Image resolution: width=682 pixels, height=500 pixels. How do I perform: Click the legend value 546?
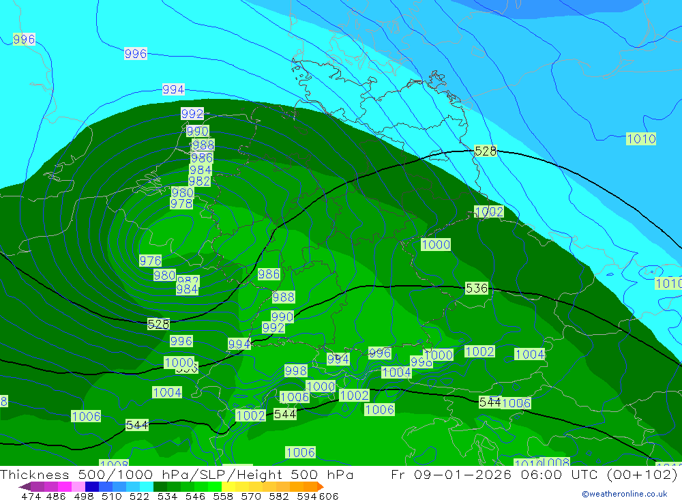pos(194,496)
